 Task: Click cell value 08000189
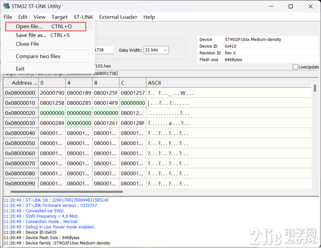(x=79, y=93)
